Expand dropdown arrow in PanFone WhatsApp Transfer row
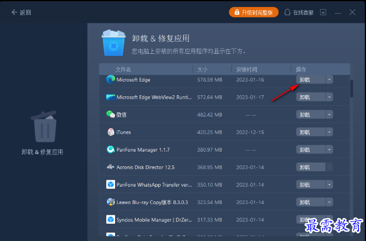 tap(329, 185)
